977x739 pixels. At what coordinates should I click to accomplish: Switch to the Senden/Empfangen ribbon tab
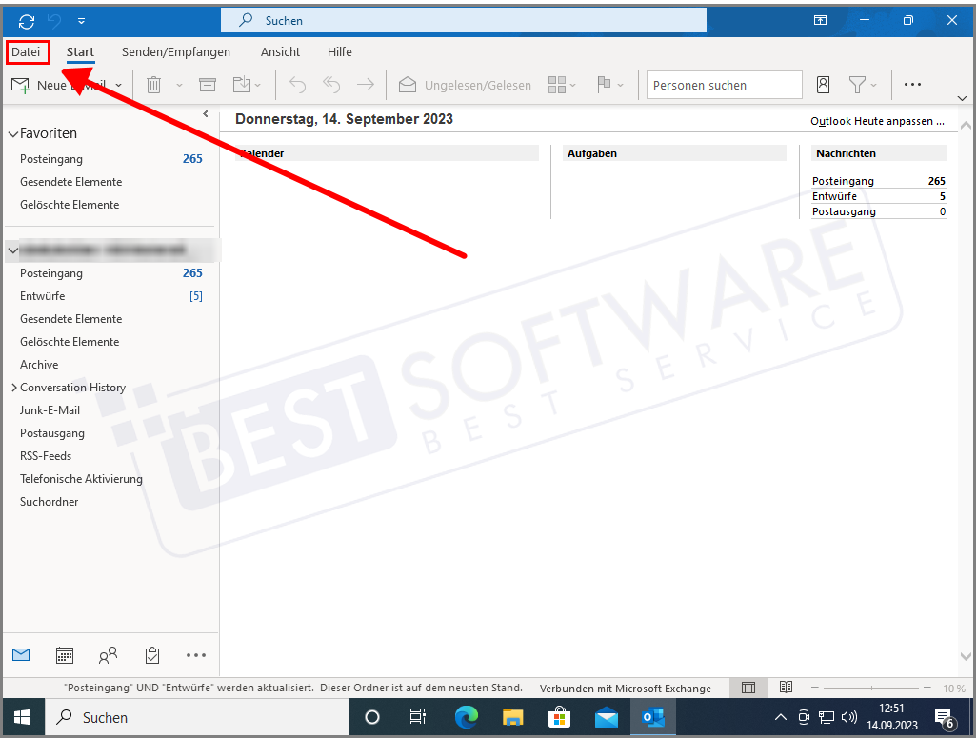(x=176, y=51)
